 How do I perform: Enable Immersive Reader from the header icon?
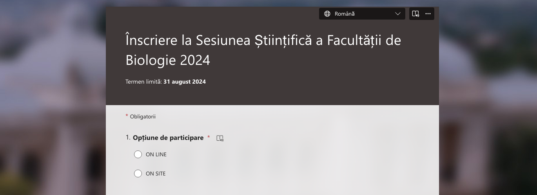415,14
